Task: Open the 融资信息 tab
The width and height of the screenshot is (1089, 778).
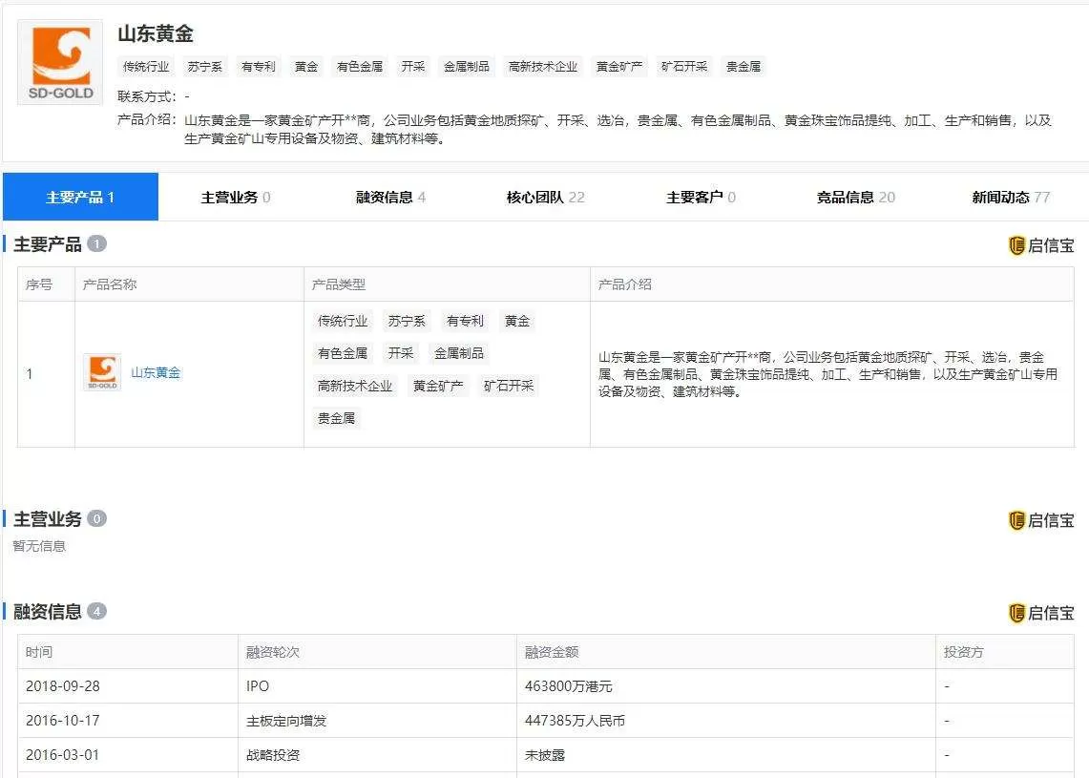Action: click(390, 198)
